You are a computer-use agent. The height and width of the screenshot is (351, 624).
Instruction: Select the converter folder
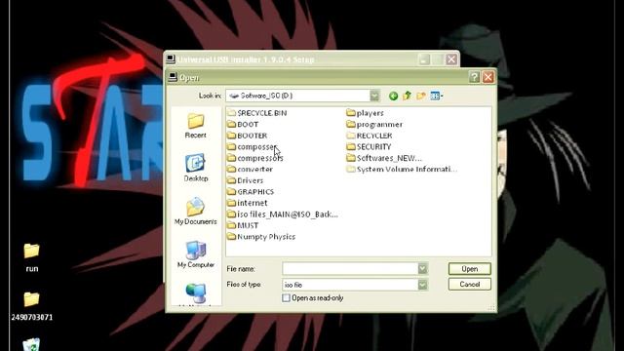[x=251, y=169]
